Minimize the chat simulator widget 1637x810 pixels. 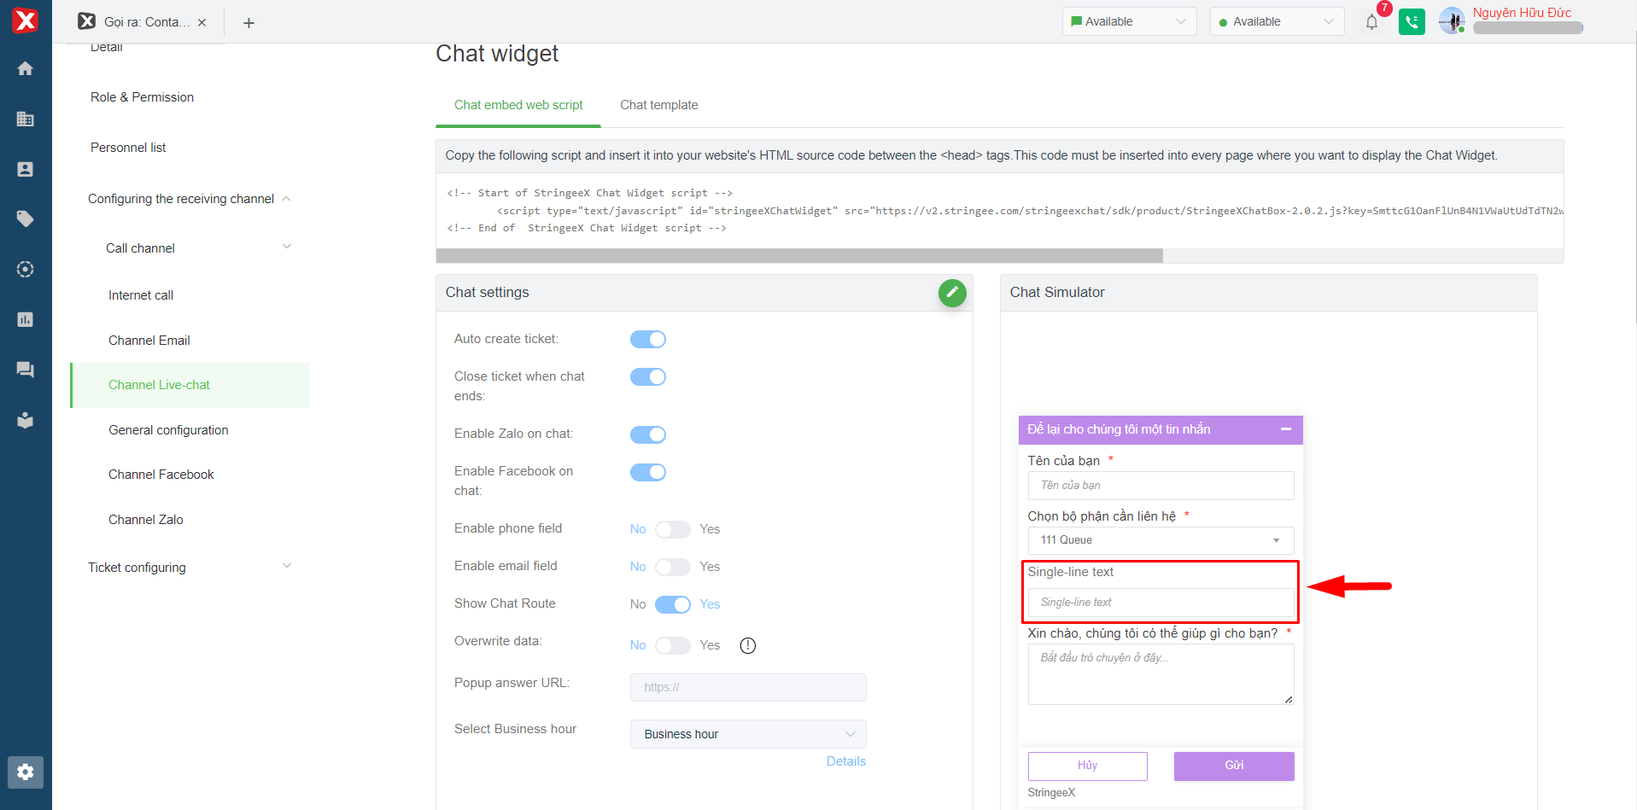tap(1285, 429)
